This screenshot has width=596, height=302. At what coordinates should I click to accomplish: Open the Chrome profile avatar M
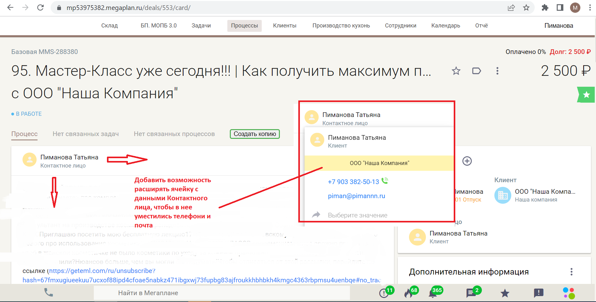point(575,8)
